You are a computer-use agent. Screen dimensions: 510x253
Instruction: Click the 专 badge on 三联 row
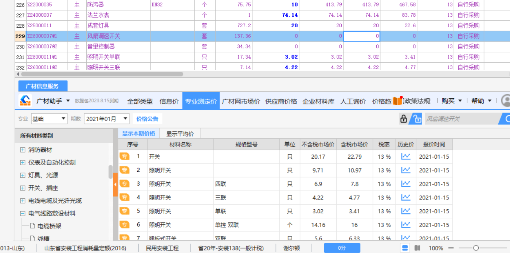(x=125, y=197)
